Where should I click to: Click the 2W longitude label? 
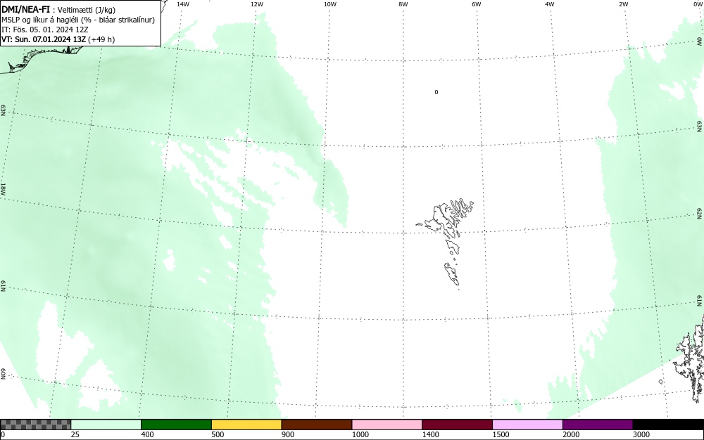623,4
